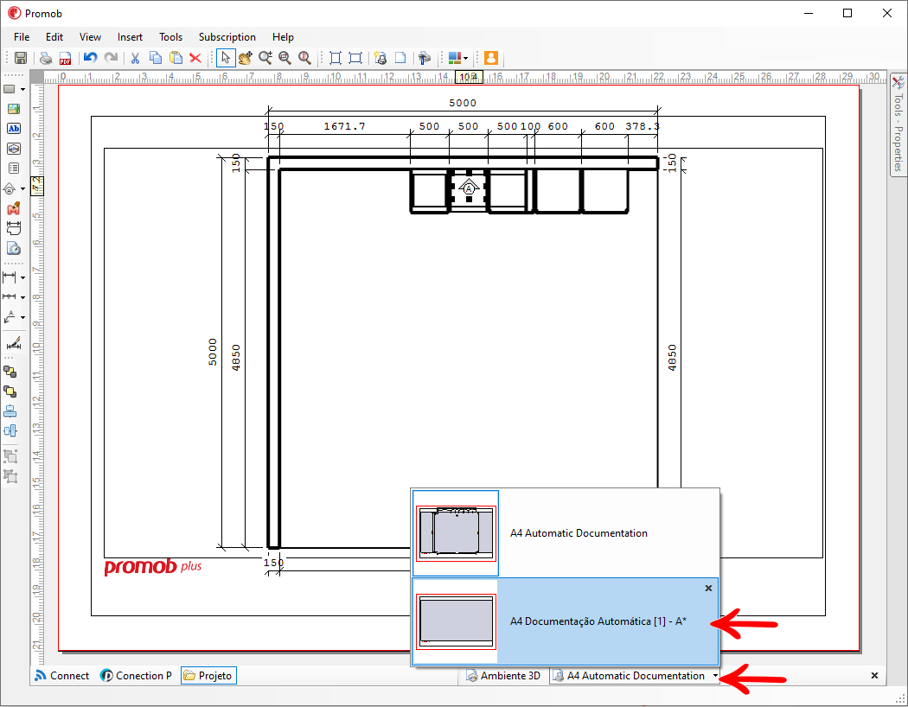Open the Tools menu
This screenshot has width=908, height=707.
pyautogui.click(x=171, y=37)
